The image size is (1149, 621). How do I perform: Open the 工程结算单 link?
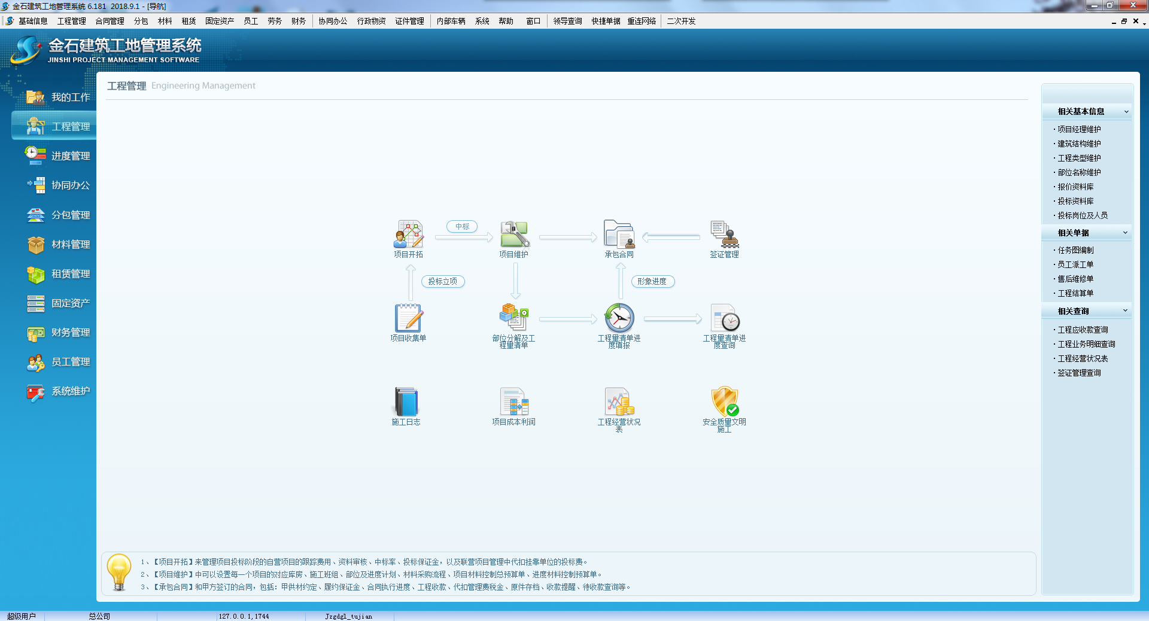pyautogui.click(x=1075, y=293)
